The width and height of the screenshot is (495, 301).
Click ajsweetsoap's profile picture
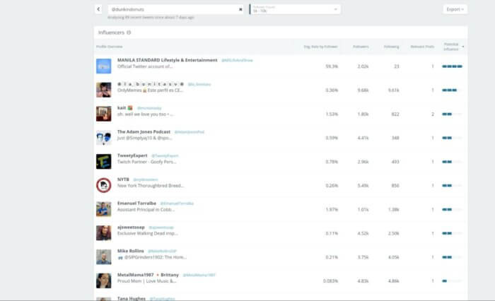click(x=103, y=233)
